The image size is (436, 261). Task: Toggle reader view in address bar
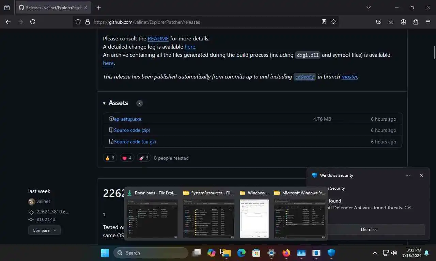click(x=324, y=22)
